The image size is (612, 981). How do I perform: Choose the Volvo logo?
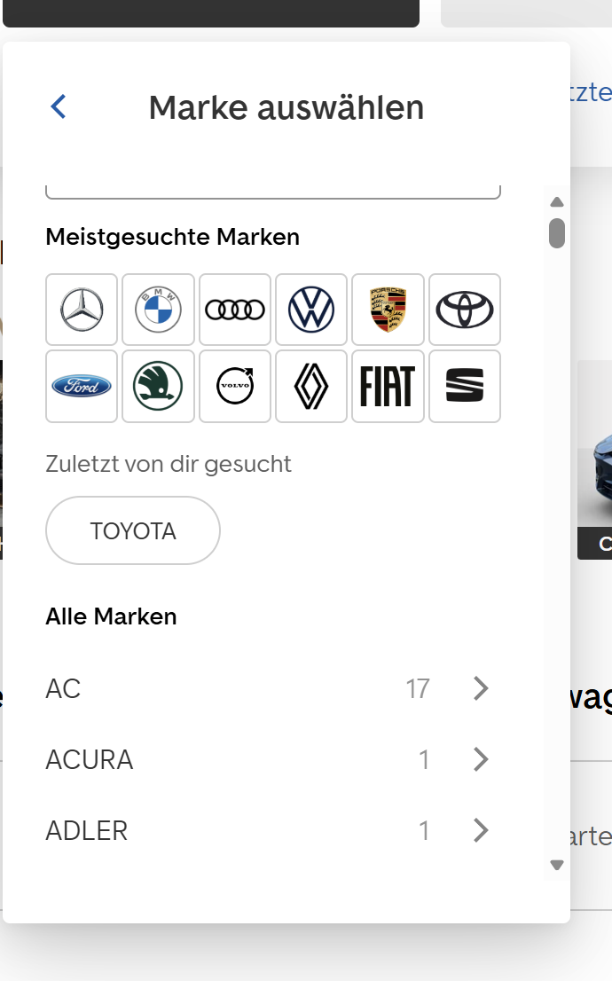pos(235,386)
